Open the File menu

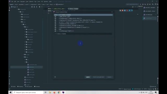click(x=12, y=2)
